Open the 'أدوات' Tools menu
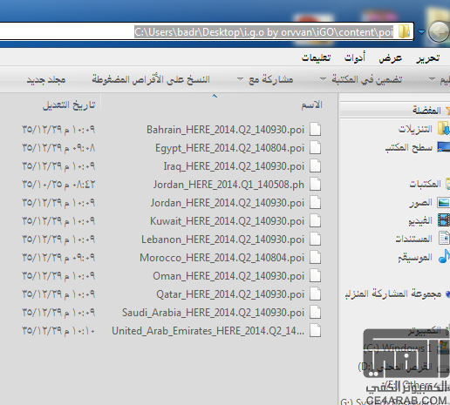The image size is (450, 405). pyautogui.click(x=355, y=57)
